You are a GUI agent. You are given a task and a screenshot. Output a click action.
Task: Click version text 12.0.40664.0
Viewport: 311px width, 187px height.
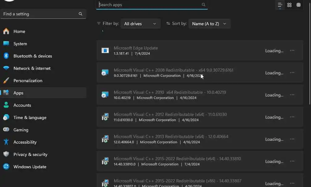124,142
